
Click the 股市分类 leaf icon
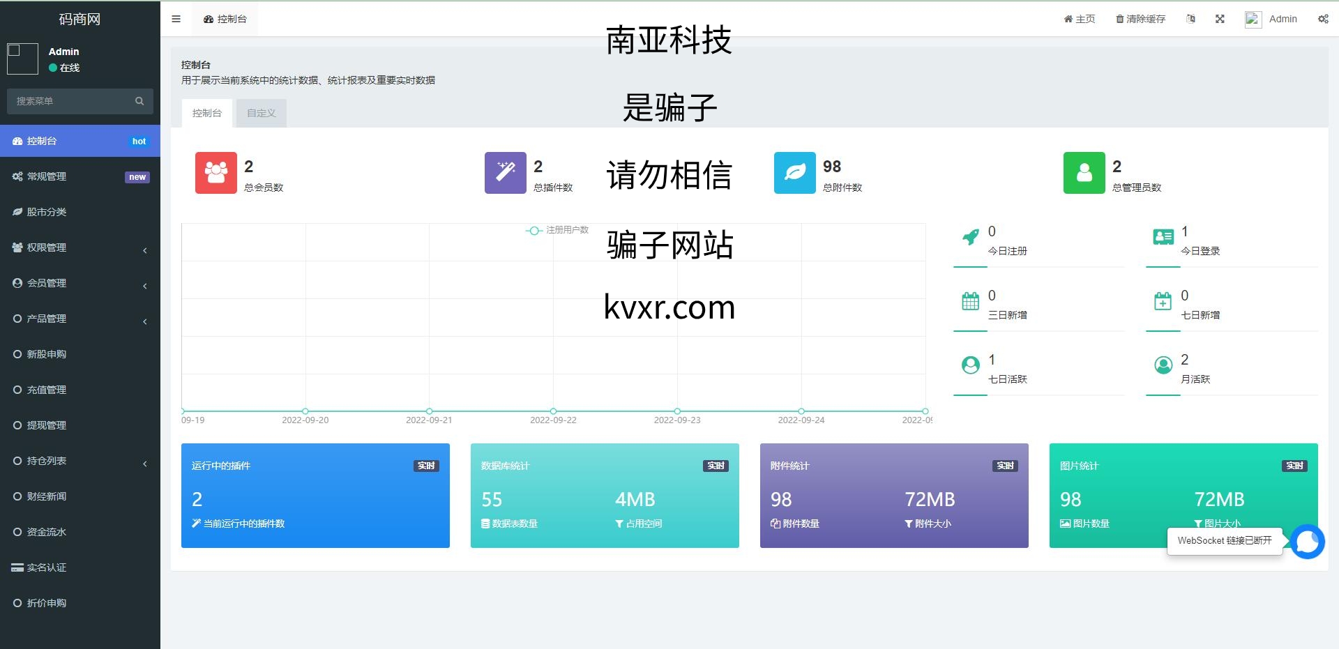coord(17,212)
